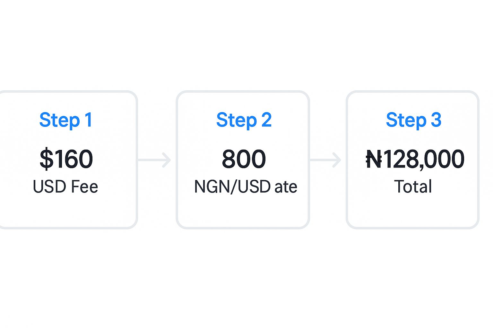Click the arrow between Step 1 and Step 2
This screenshot has width=493, height=328.
[154, 160]
